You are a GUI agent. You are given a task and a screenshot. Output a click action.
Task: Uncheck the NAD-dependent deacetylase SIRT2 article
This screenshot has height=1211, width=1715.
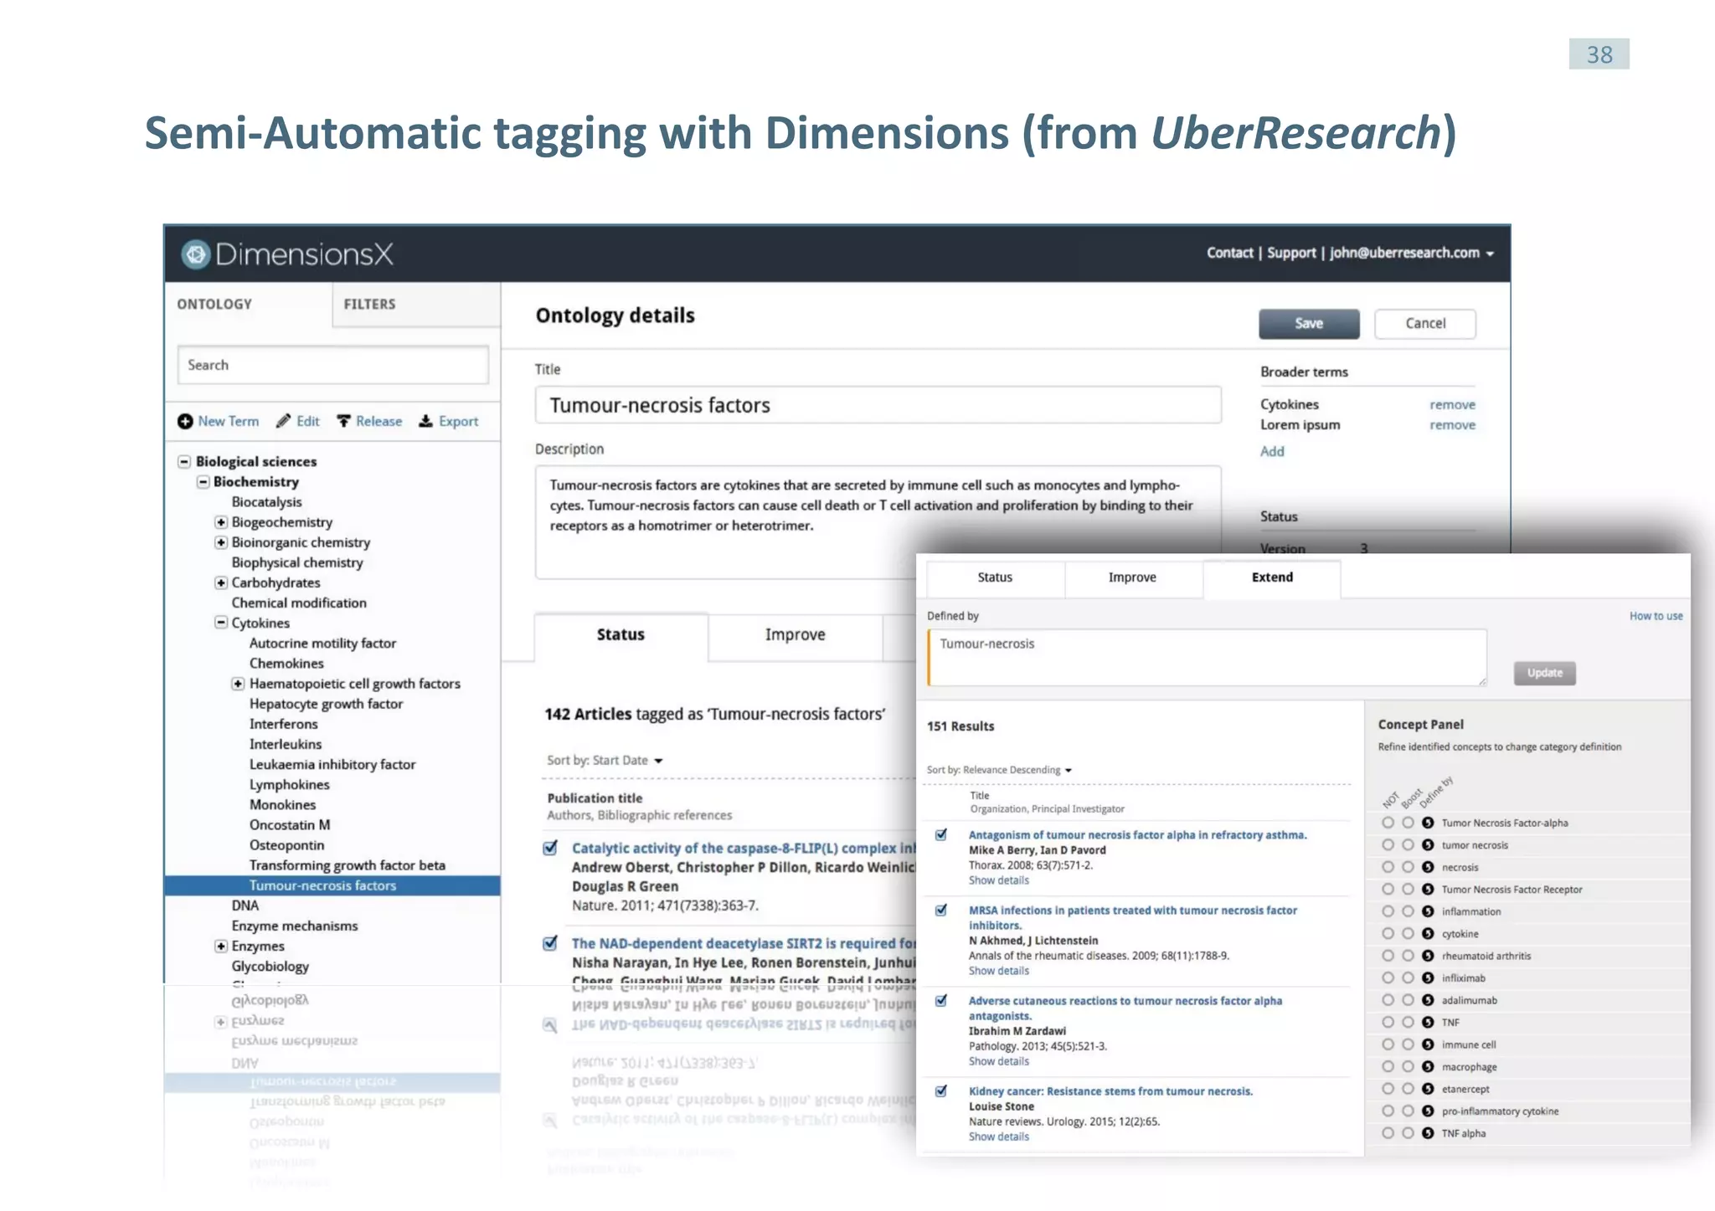pos(550,943)
